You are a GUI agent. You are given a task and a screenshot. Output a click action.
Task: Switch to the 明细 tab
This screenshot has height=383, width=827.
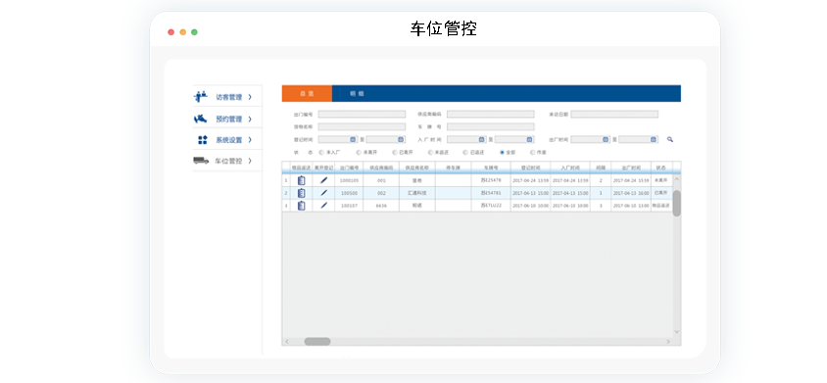(x=357, y=93)
